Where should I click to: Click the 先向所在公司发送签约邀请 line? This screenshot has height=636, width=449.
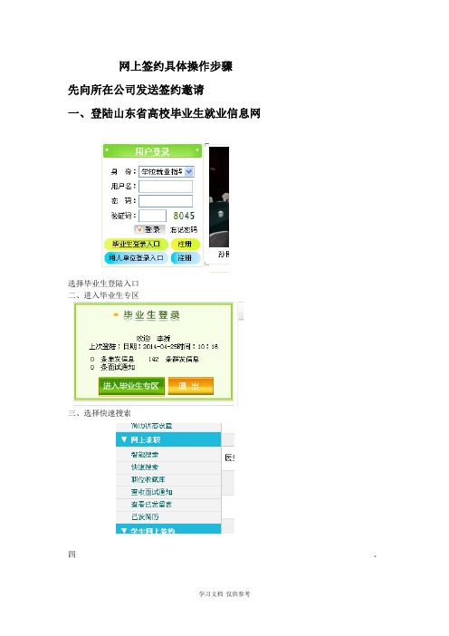click(136, 90)
